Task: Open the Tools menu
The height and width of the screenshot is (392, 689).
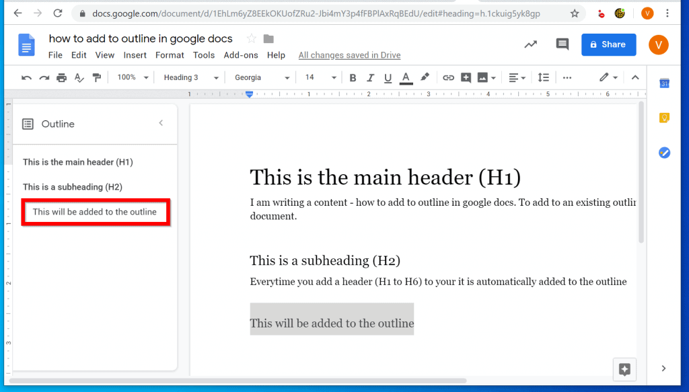Action: coord(204,55)
